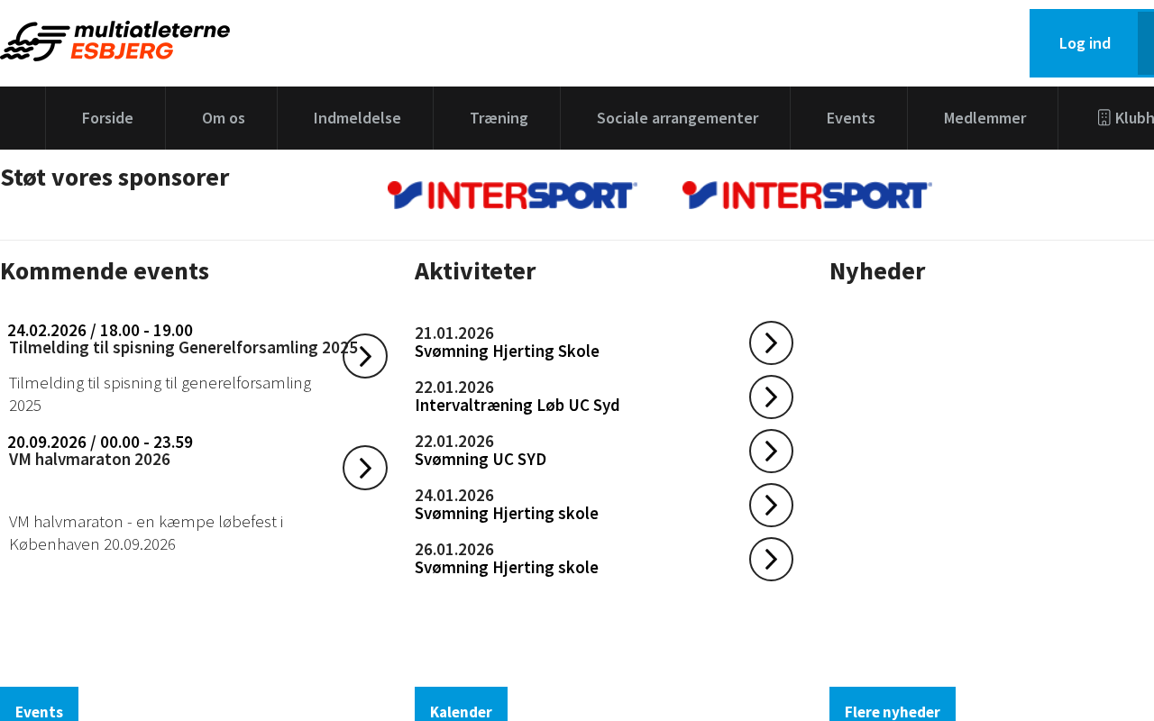
Task: Click arrow beside 26.01.2026 Svømning Hjerting skole
Action: [x=771, y=560]
